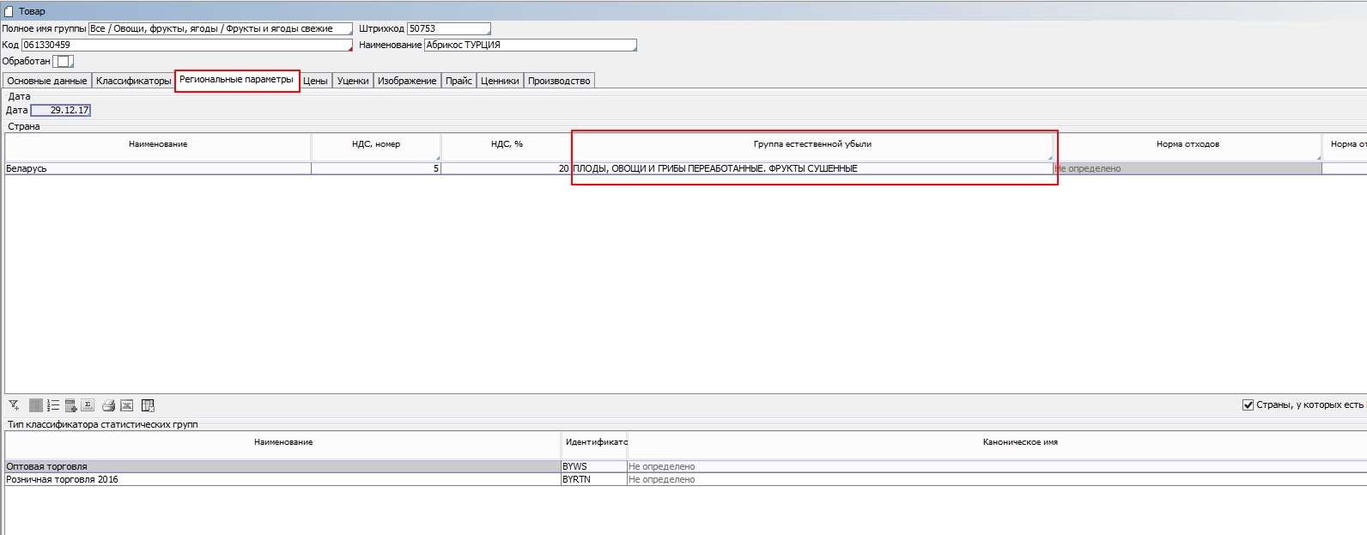Image resolution: width=1367 pixels, height=535 pixels.
Task: Click the column selection toolbar icon
Action: click(36, 405)
